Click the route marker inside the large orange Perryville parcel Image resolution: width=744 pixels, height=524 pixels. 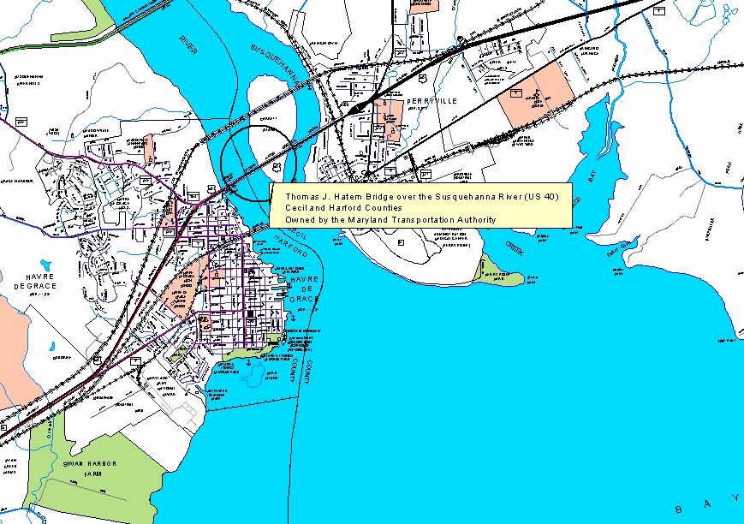[516, 92]
